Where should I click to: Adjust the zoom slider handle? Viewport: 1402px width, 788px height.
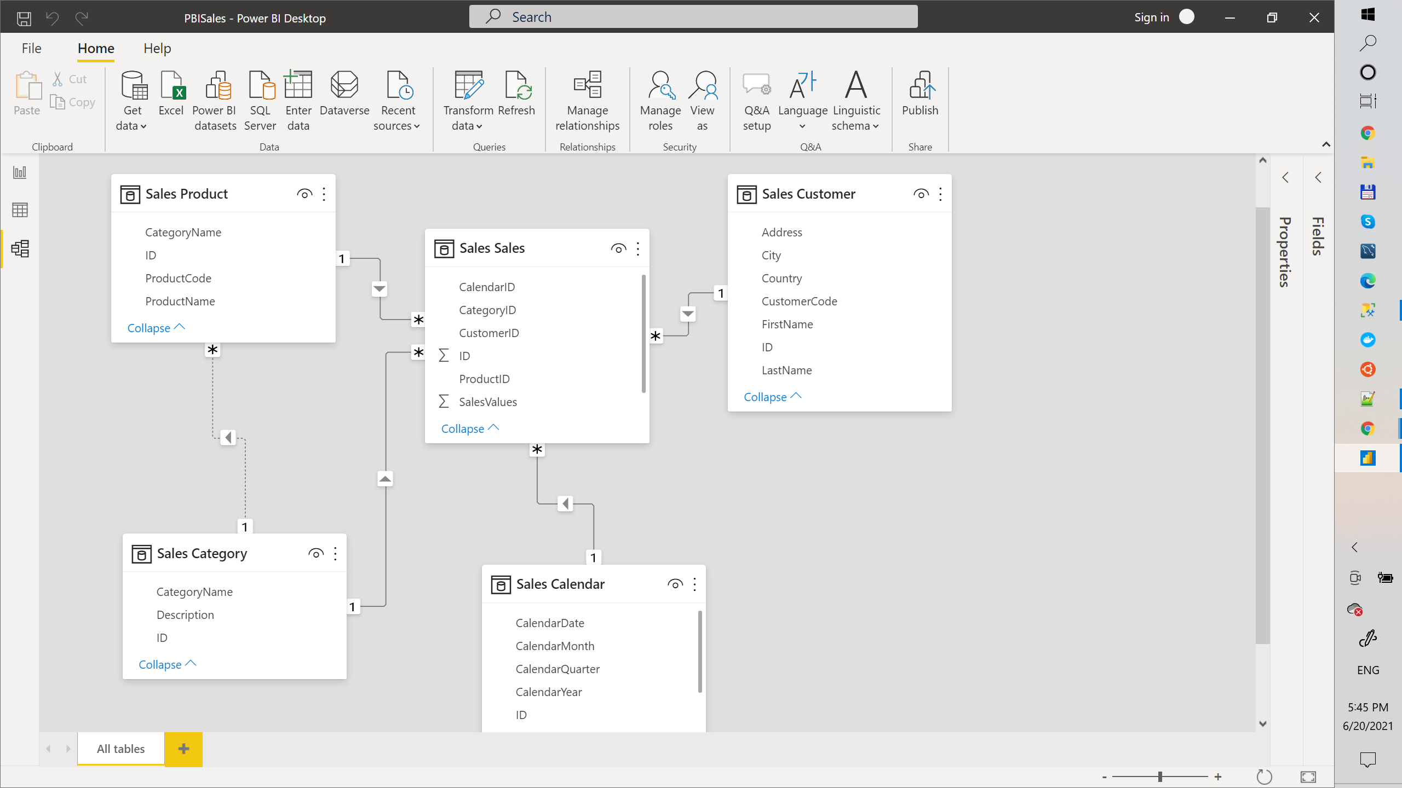pos(1159,777)
